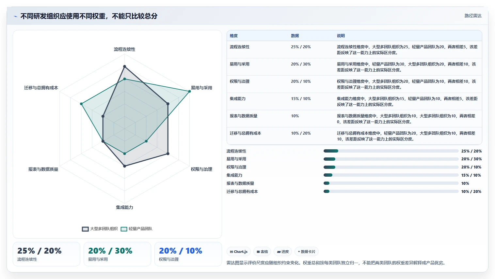
Task: Click the 权限与治理 progress bar
Action: click(x=391, y=167)
